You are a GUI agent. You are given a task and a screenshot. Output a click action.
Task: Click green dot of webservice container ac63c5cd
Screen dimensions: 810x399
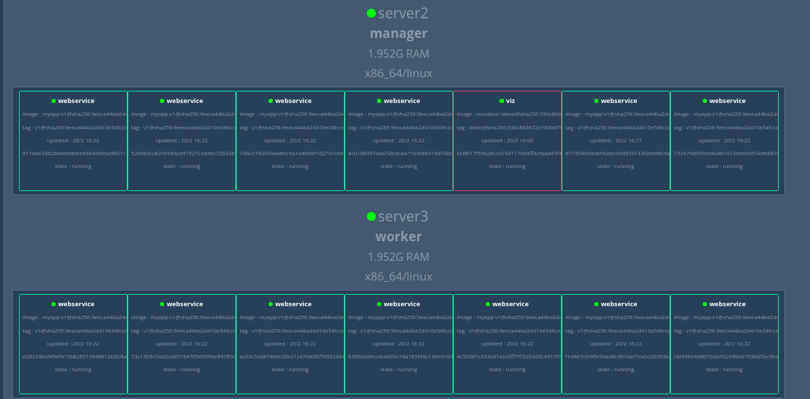point(271,305)
